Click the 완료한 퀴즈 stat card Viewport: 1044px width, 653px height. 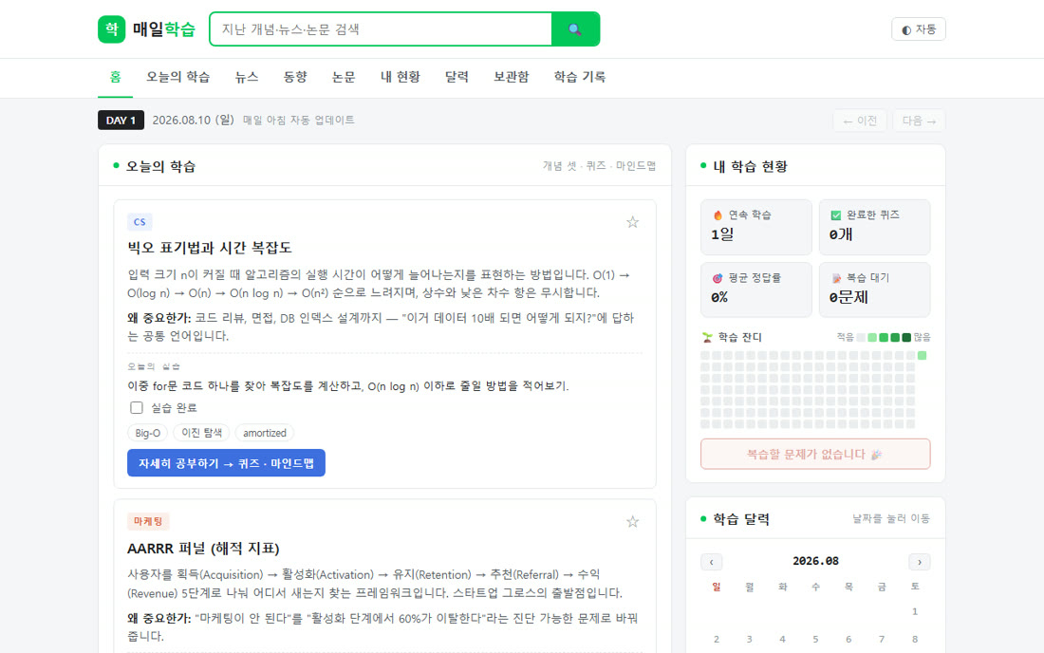874,227
